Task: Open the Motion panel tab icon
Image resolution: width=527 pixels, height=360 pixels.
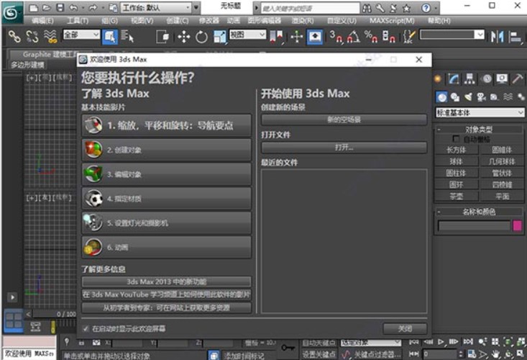Action: [x=486, y=79]
